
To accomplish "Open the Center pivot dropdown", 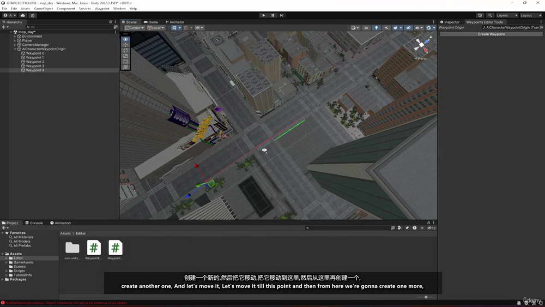I will [x=135, y=28].
